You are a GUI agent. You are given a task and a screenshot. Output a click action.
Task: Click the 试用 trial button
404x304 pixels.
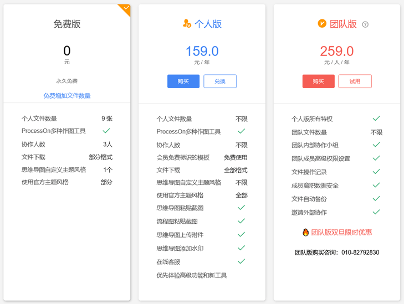click(355, 81)
